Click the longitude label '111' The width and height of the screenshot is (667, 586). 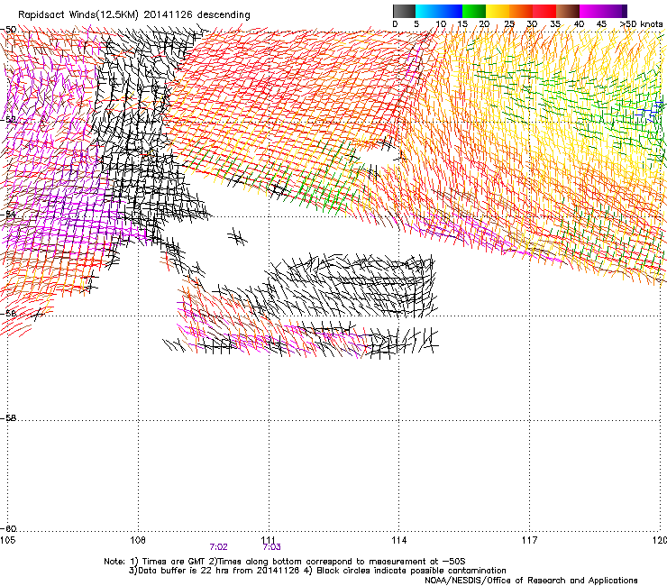coord(269,540)
